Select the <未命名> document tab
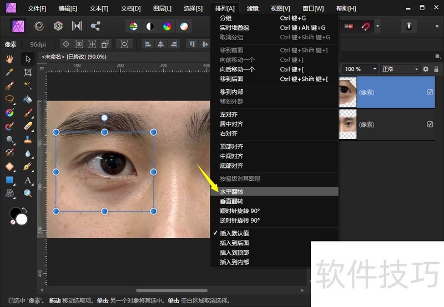Image resolution: width=444 pixels, height=307 pixels. (x=74, y=57)
